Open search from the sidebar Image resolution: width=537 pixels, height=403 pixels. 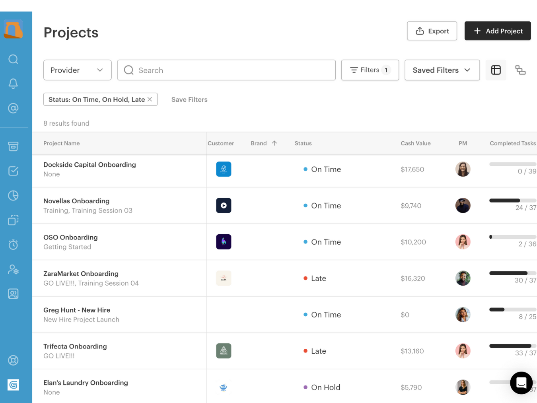(13, 59)
